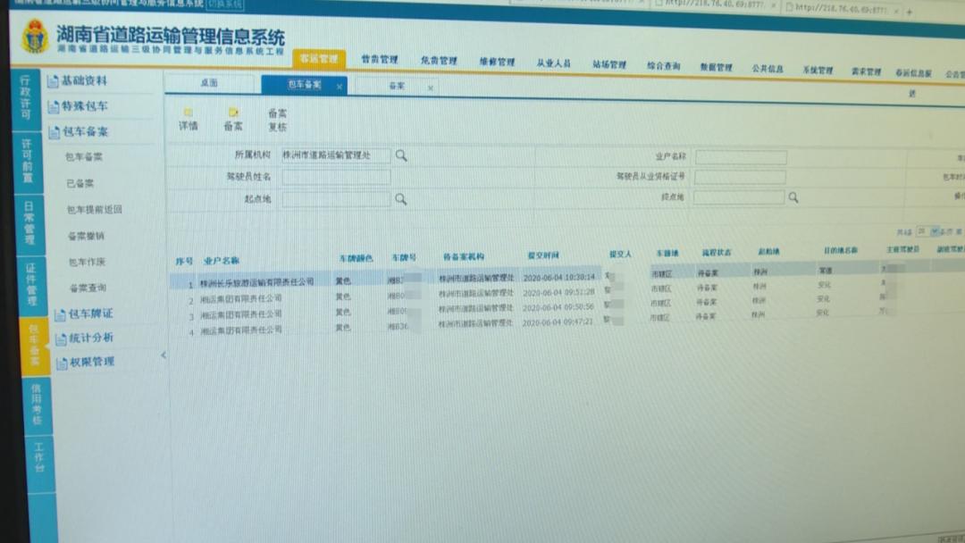Click the Hunan road transport system emblem logo

(x=37, y=37)
